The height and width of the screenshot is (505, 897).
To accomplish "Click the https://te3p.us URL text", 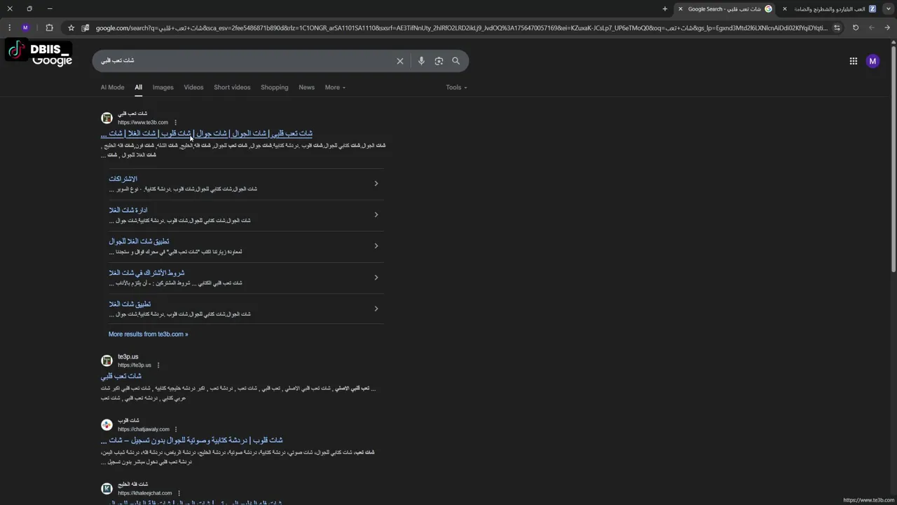I will click(135, 365).
